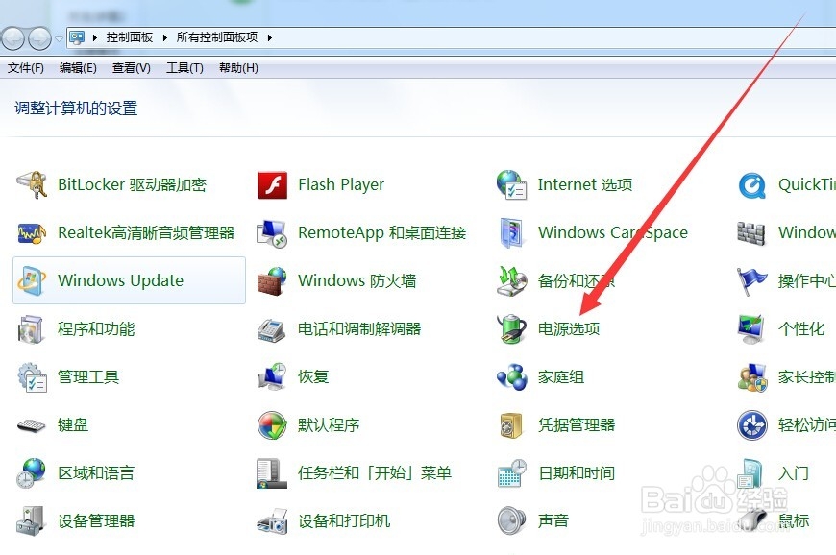Open Windows 防火墙 firewall settings
Viewport: 836px width, 555px height.
(x=357, y=280)
